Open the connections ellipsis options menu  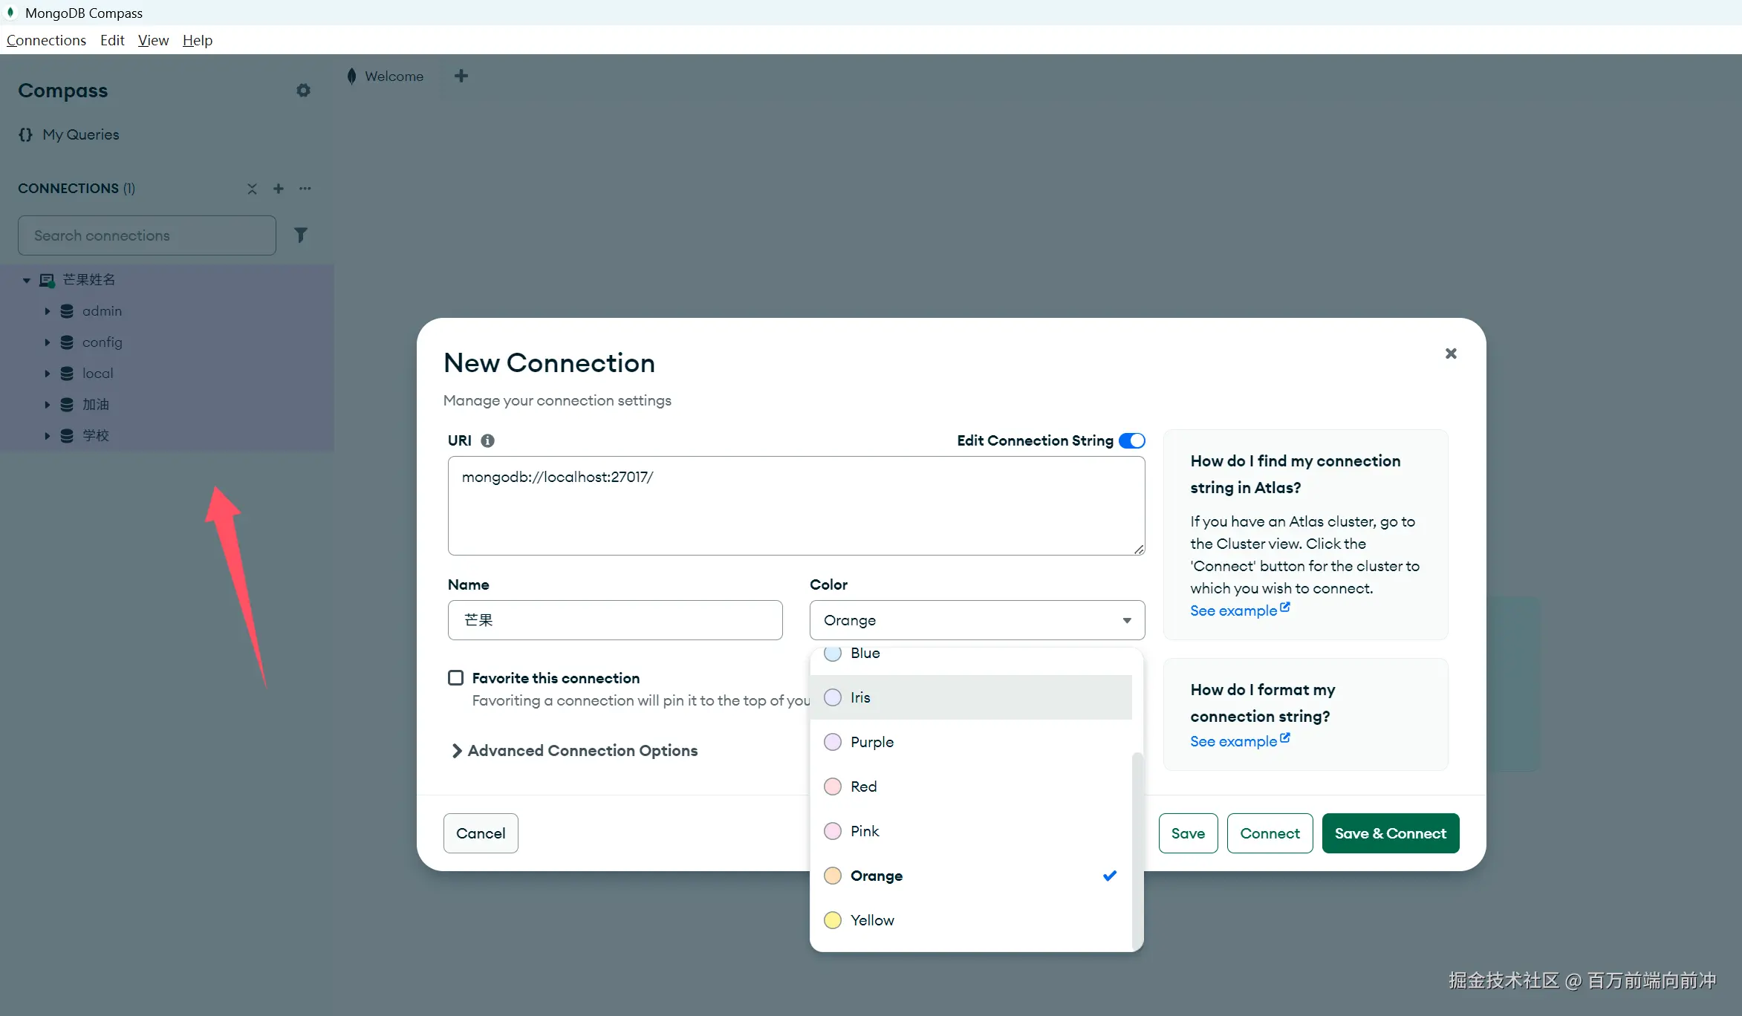(305, 189)
